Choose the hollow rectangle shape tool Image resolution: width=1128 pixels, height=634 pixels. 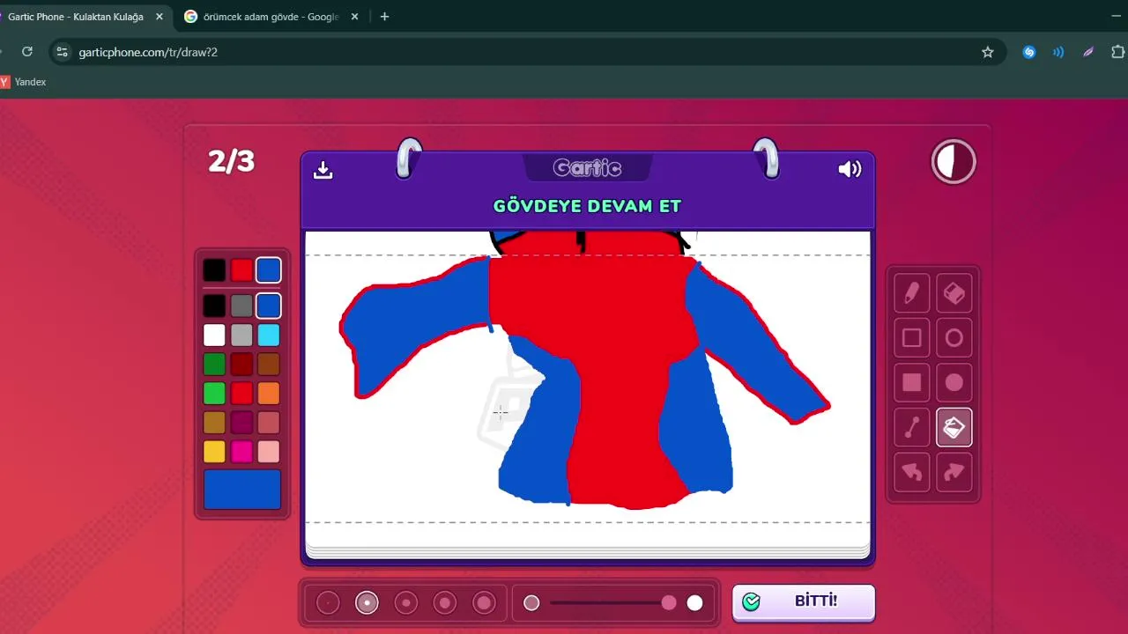(912, 338)
